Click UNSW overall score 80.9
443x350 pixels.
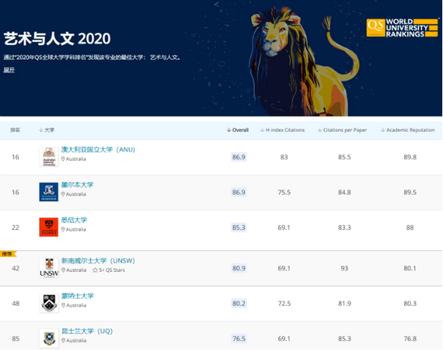[x=238, y=268]
